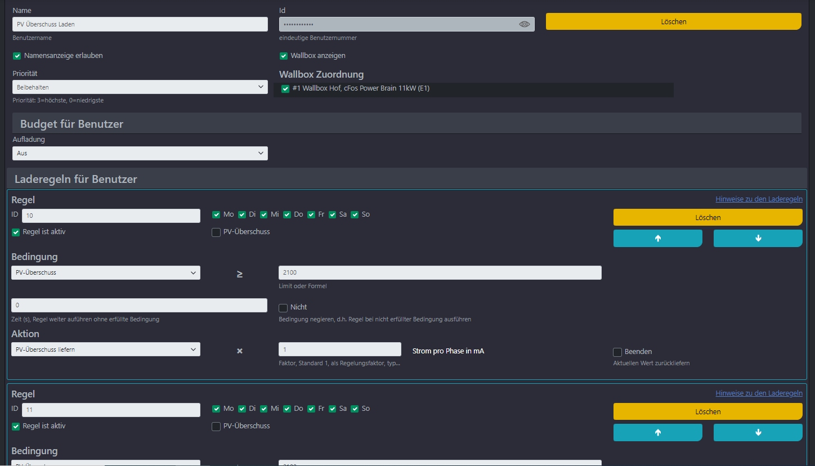The image size is (815, 466).
Task: Open the Bedingung PV-Überschuss dropdown in rule 10
Action: (106, 272)
